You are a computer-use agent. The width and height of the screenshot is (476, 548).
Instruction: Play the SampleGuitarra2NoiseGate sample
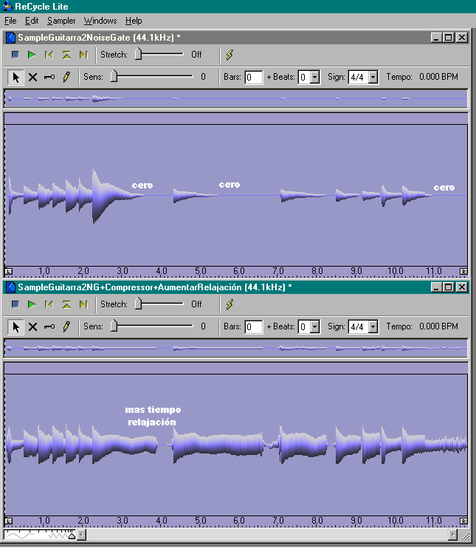[32, 55]
